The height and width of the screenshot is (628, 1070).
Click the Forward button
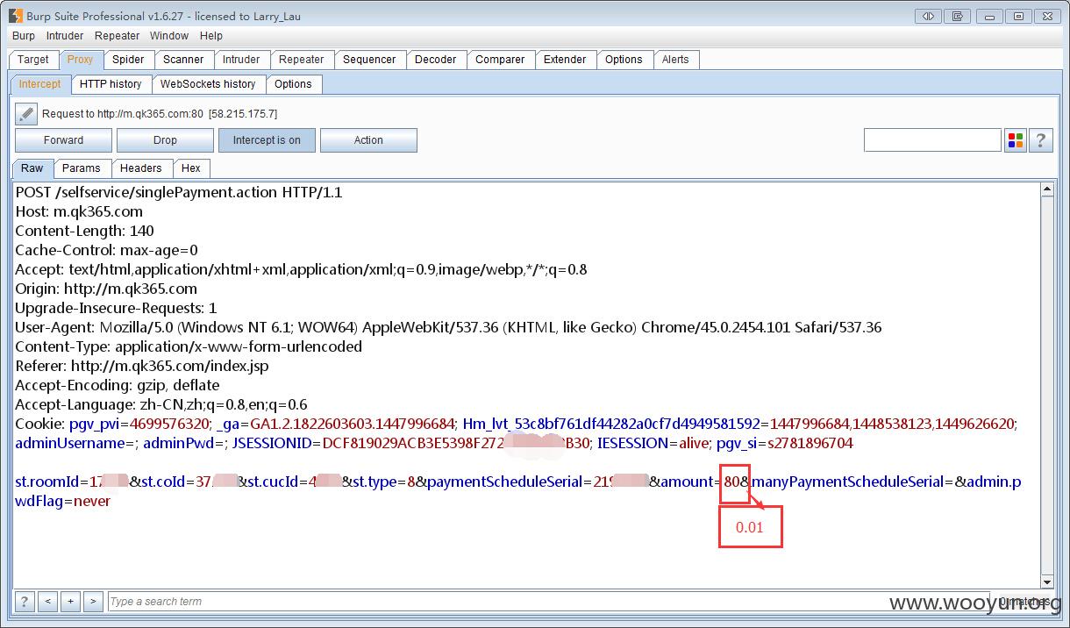pos(63,140)
